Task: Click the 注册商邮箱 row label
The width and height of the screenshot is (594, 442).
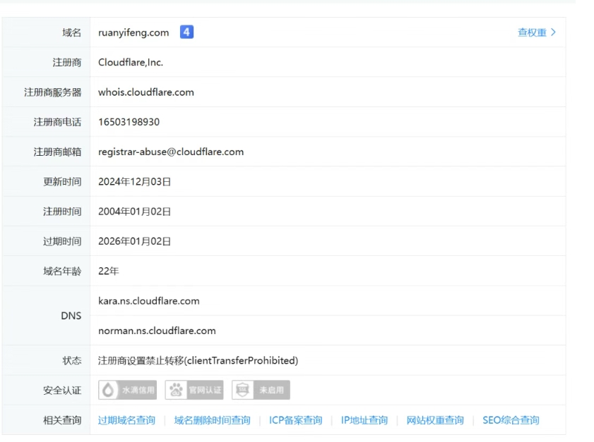Action: [x=57, y=152]
